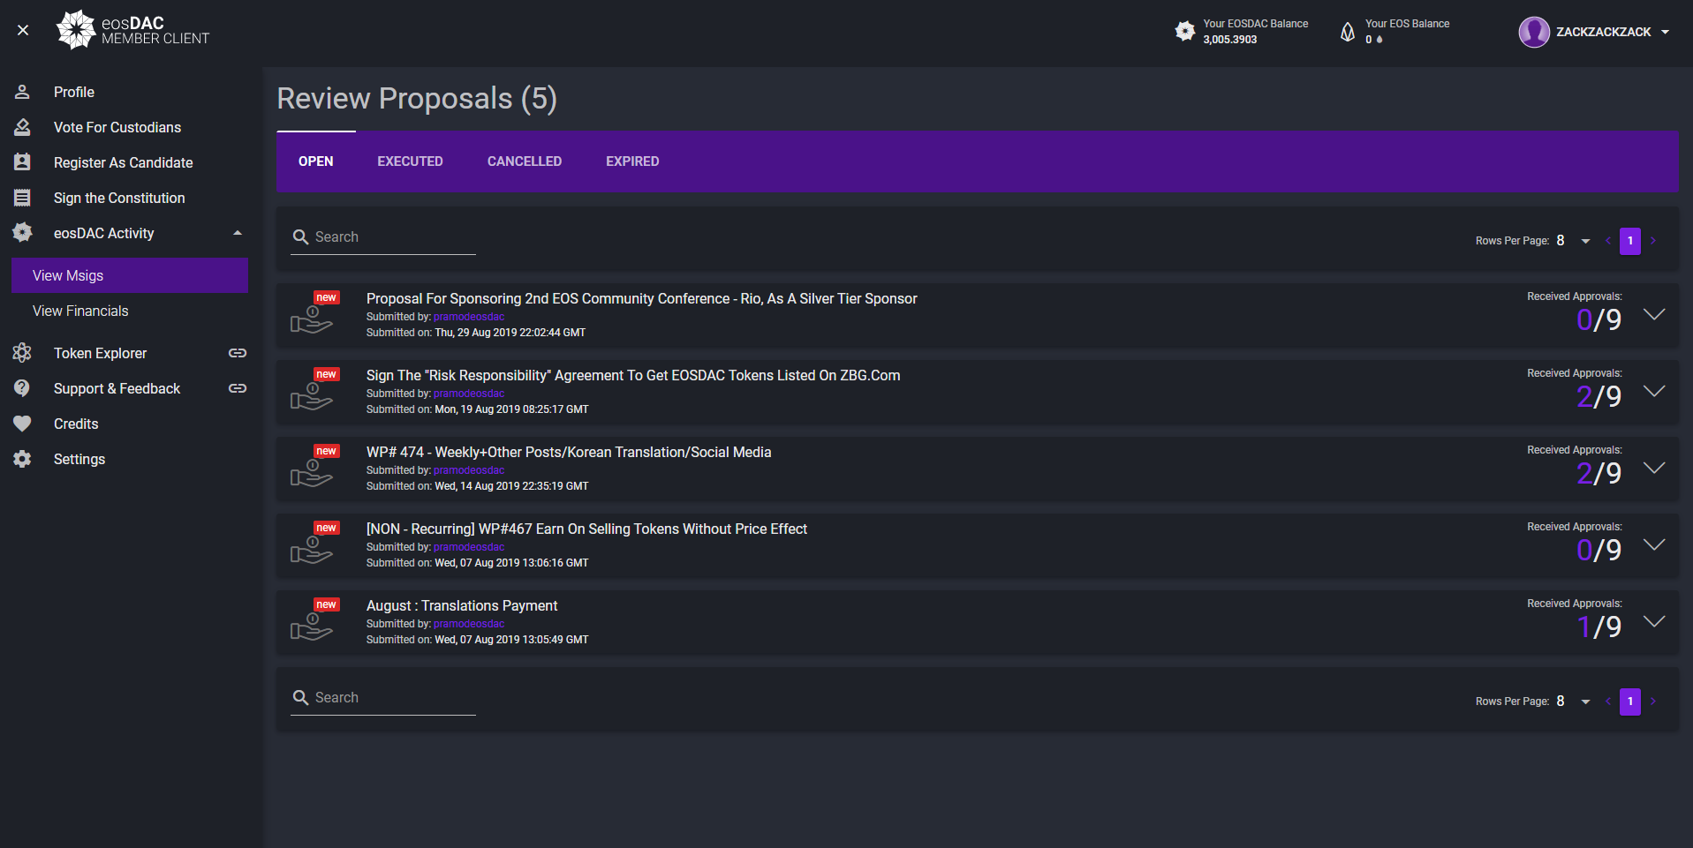
Task: Click the 3,005.3903 EOSDAC balance value
Action: pyautogui.click(x=1229, y=40)
